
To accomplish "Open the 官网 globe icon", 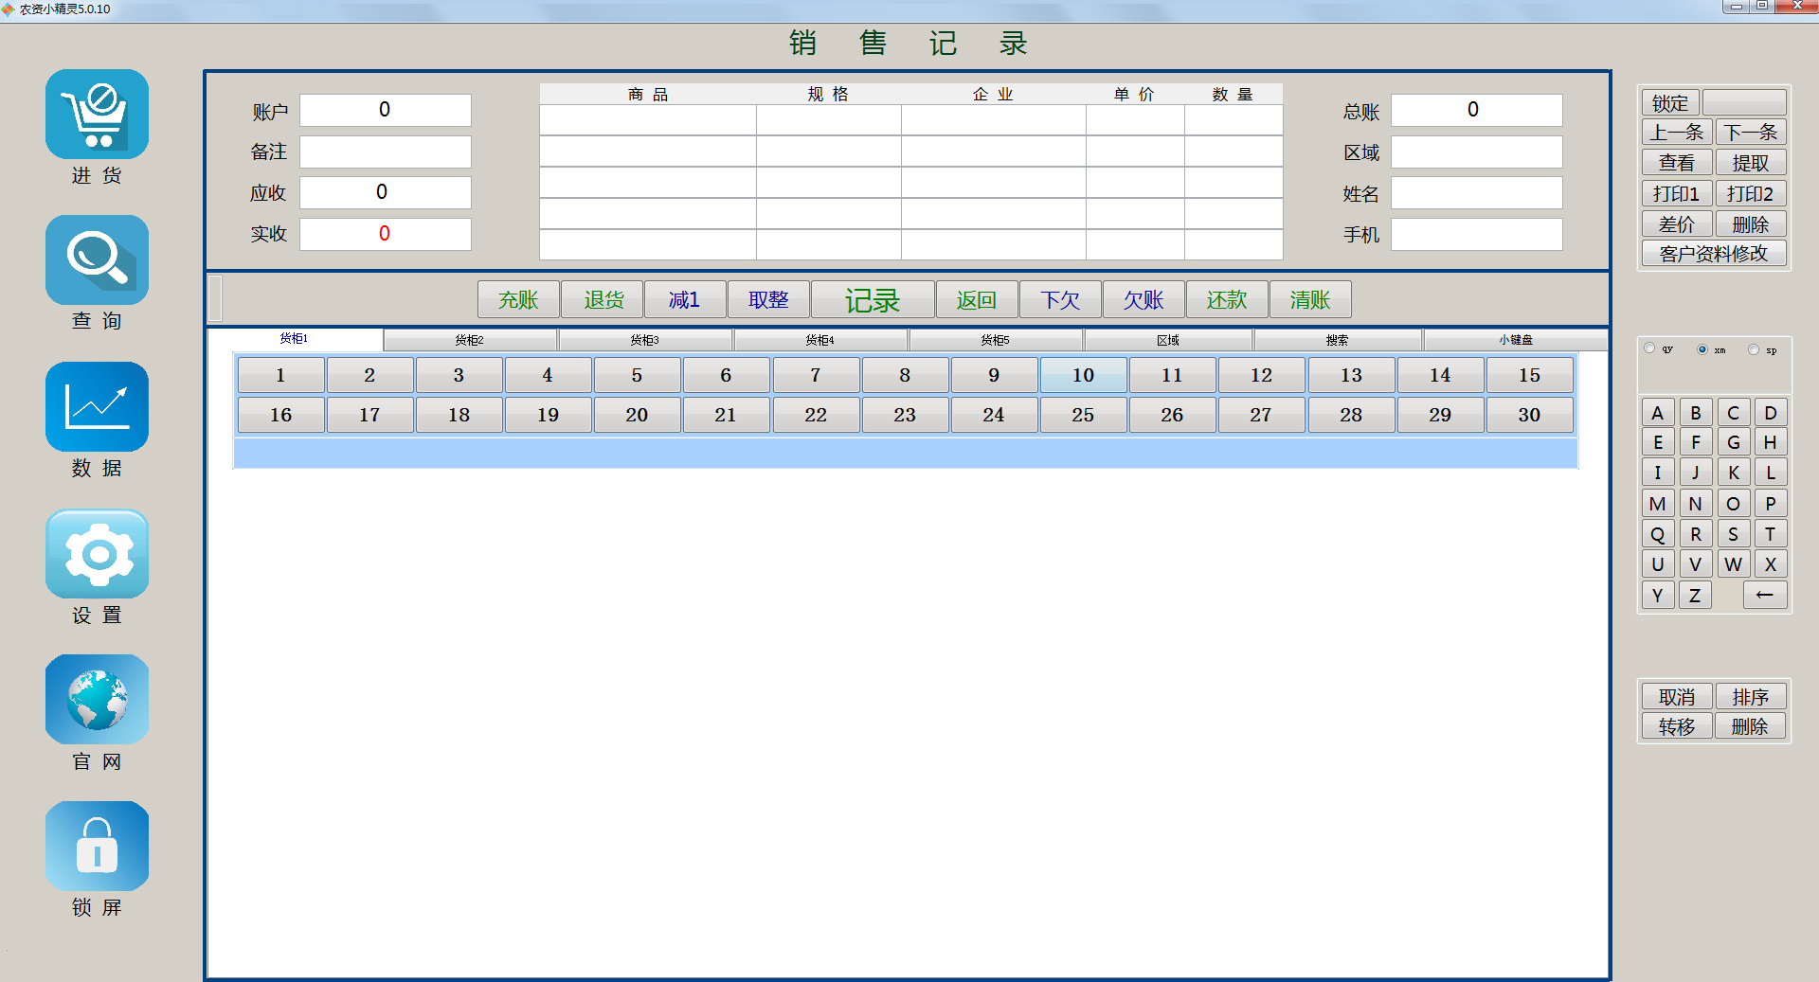I will 97,699.
